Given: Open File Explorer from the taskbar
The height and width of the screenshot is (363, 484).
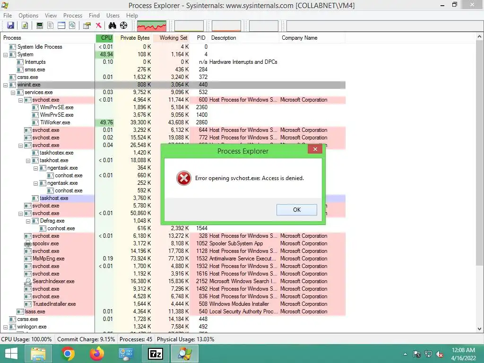Looking at the screenshot, I should point(38,354).
